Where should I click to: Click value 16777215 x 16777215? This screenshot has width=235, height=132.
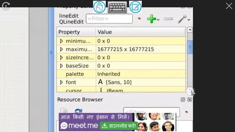click(126, 49)
